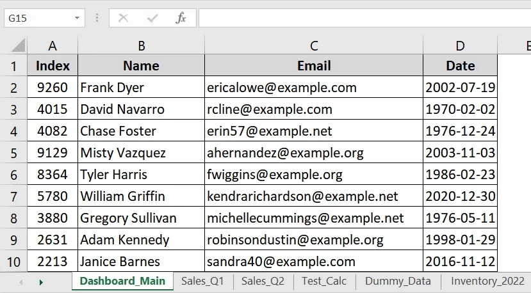This screenshot has height=293, width=531.
Task: Open the Name Box dropdown arrow
Action: pyautogui.click(x=78, y=18)
